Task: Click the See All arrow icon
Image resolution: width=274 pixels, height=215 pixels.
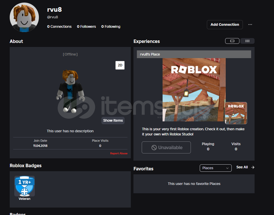Action: coord(253,167)
